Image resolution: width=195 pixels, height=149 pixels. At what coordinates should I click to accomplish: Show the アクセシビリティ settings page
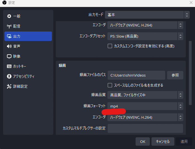[x=28, y=76]
